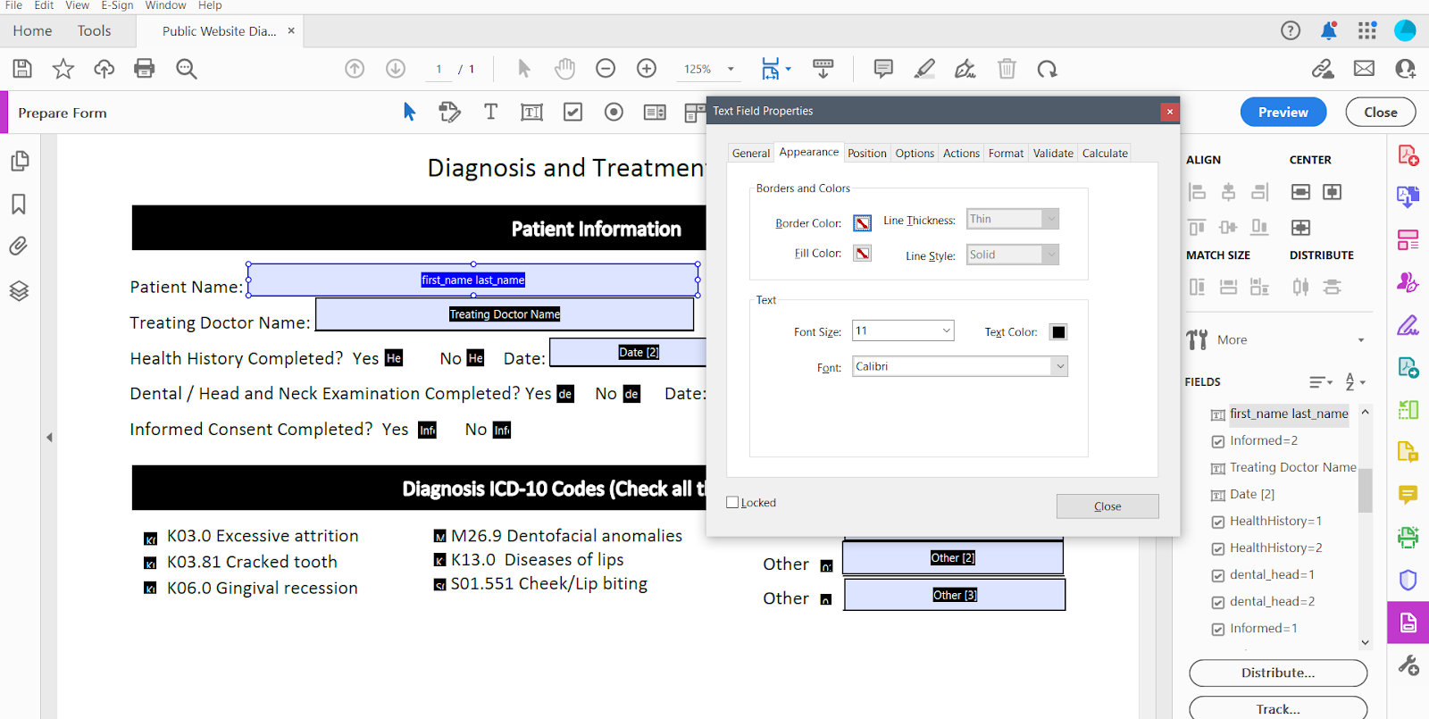
Task: Select the Hand pan tool
Action: pos(564,69)
